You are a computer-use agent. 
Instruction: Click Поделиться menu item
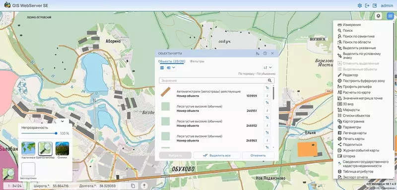click(x=352, y=145)
